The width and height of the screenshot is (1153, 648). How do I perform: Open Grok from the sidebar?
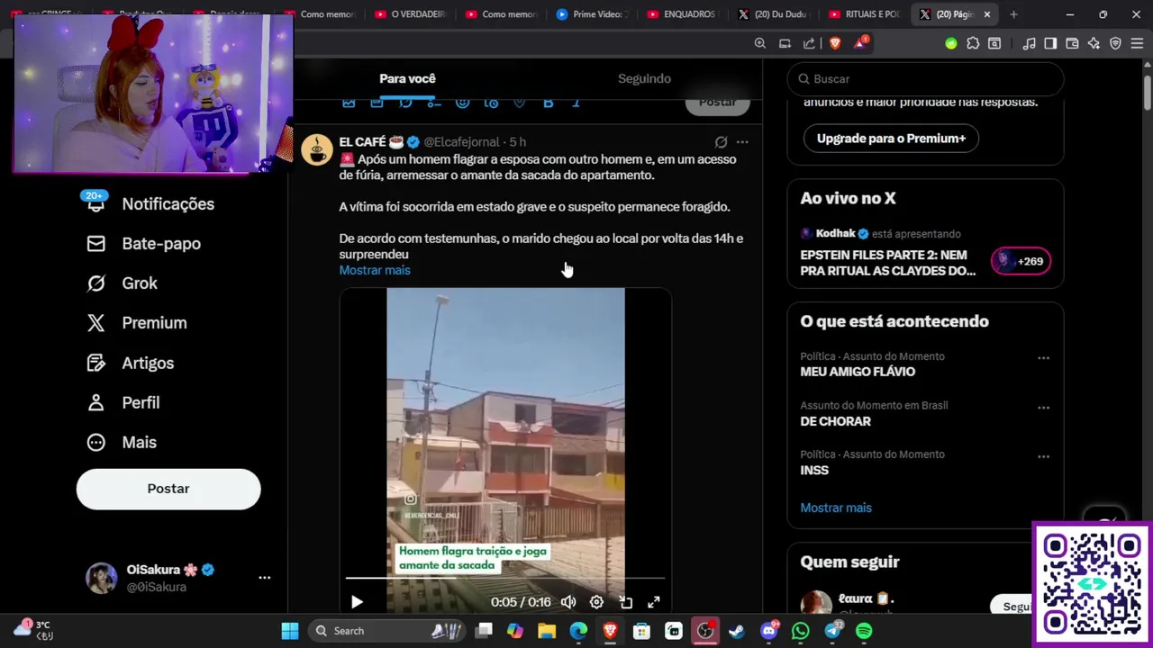click(122, 283)
